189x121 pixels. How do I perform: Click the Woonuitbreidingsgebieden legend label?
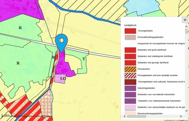click(x=150, y=37)
